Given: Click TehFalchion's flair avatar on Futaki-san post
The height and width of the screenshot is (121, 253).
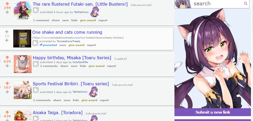Looking at the screenshot, I should coord(95,12).
